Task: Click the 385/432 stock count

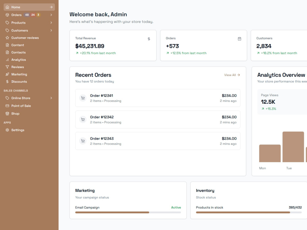Action: point(295,208)
